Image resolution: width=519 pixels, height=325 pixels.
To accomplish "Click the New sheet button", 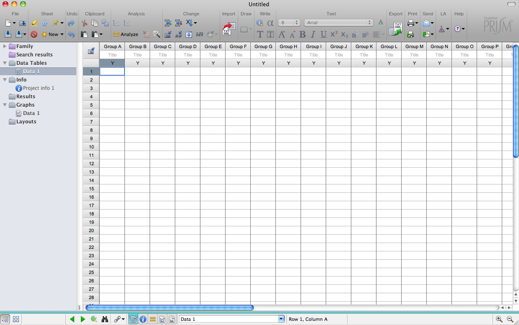I will click(x=52, y=34).
